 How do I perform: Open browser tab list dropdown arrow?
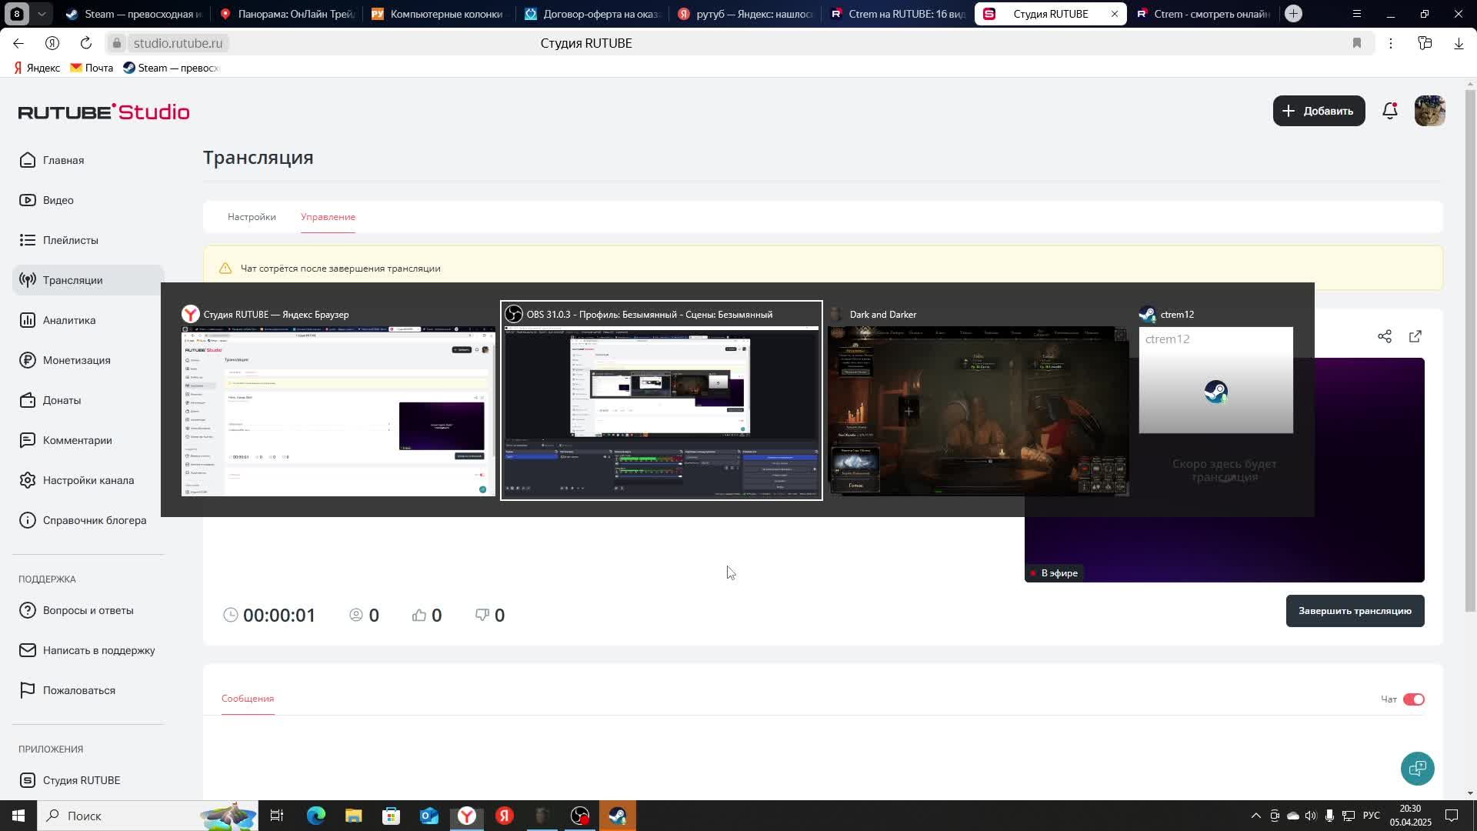click(x=42, y=14)
